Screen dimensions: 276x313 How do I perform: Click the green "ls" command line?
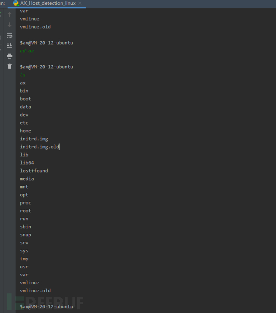pyautogui.click(x=22, y=75)
